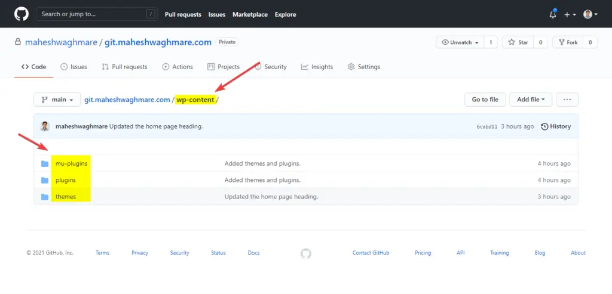Go to Marketplace
This screenshot has height=294, width=612.
click(250, 14)
